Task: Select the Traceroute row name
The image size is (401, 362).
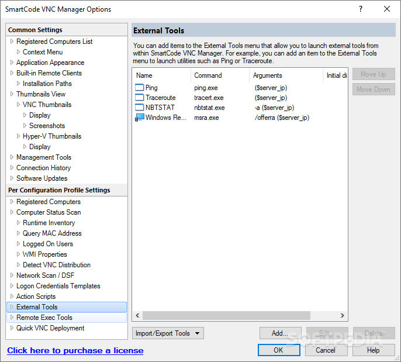Action: pyautogui.click(x=161, y=98)
